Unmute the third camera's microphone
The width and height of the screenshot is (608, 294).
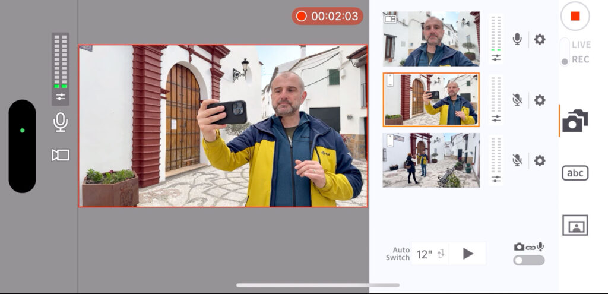517,160
